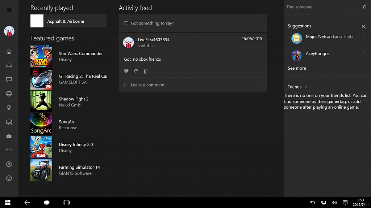Open Messages icon in sidebar
This screenshot has width=371, height=208.
(9, 79)
